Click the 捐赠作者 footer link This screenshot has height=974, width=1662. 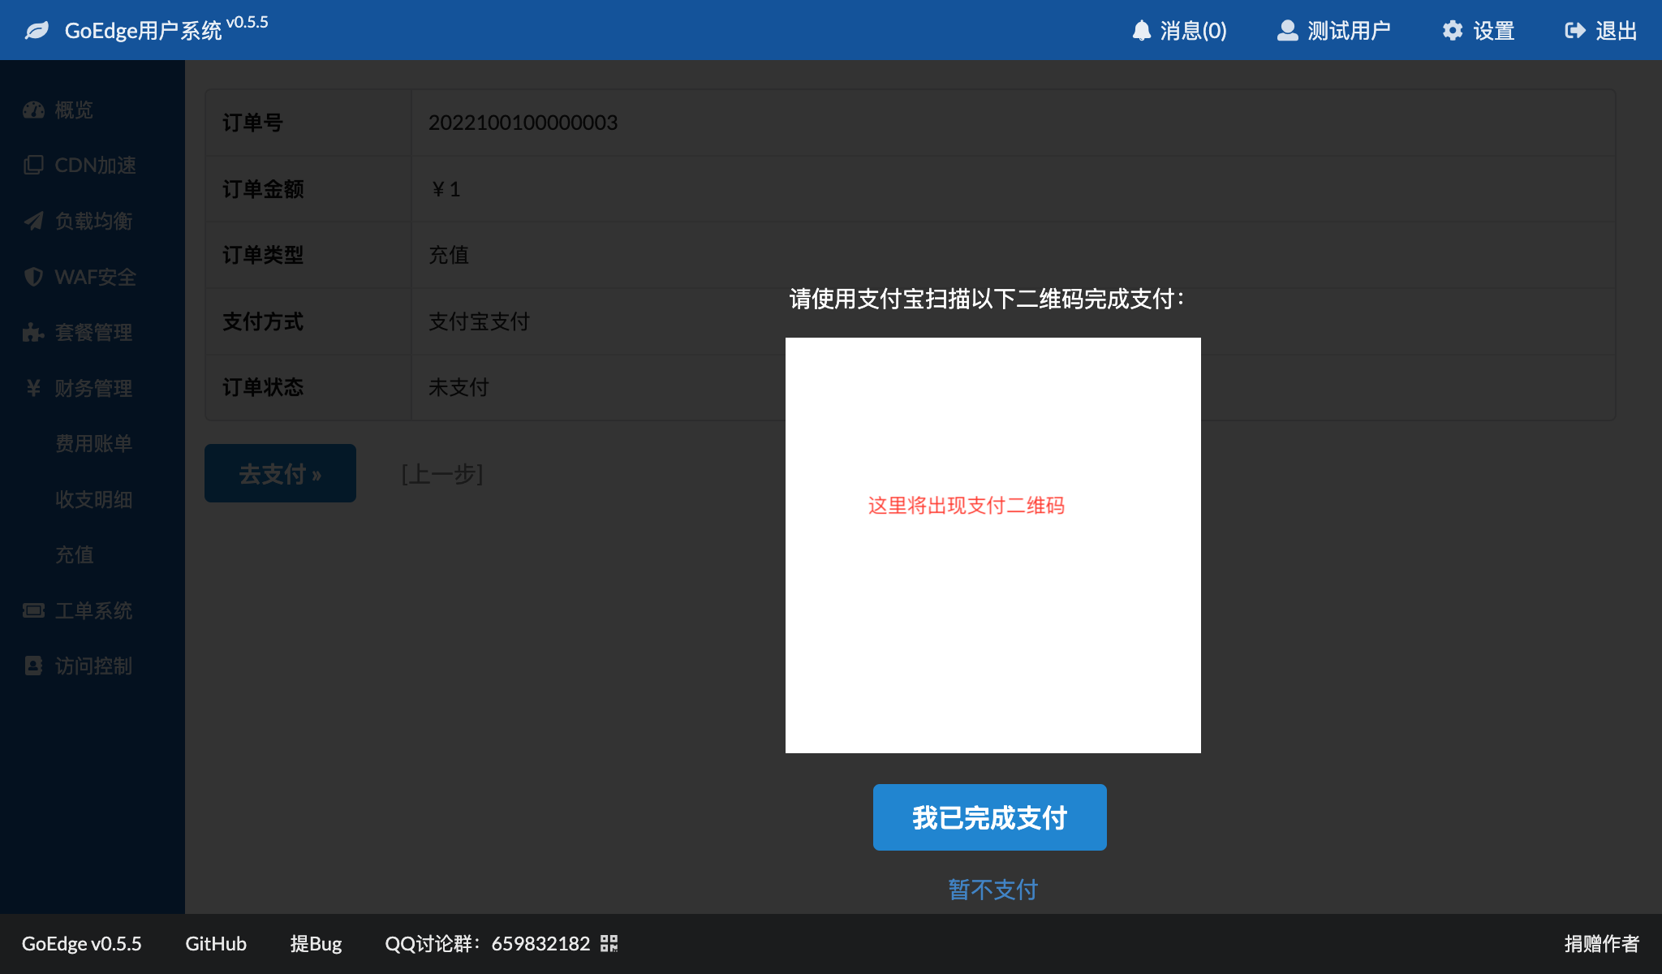tap(1602, 943)
